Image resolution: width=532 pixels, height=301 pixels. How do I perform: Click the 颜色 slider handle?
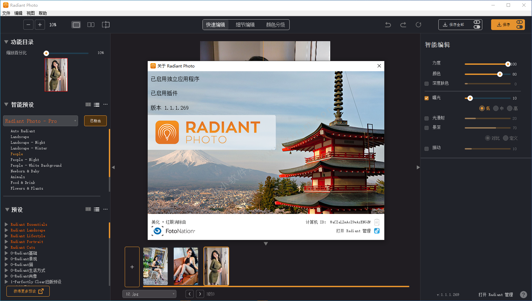tap(500, 74)
